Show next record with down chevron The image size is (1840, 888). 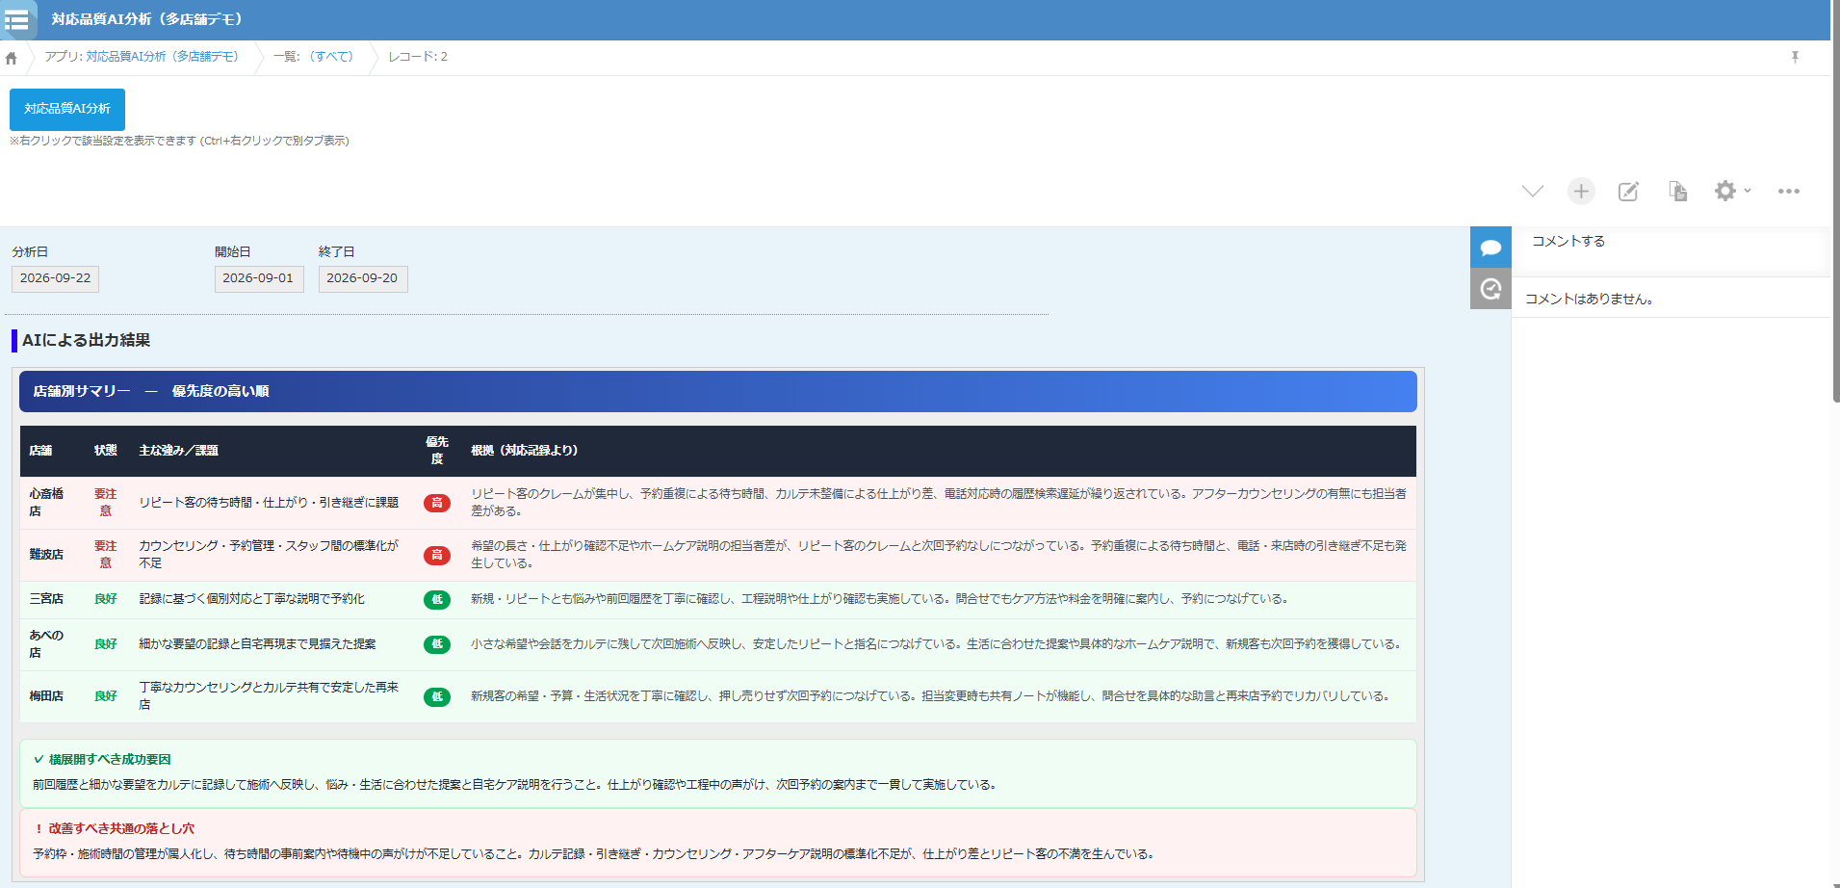pyautogui.click(x=1533, y=191)
